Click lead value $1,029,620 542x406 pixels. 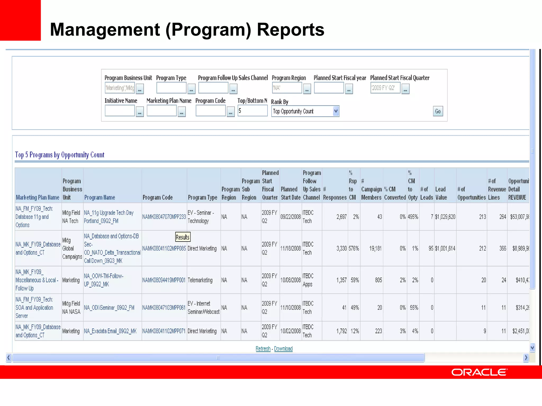[445, 217]
